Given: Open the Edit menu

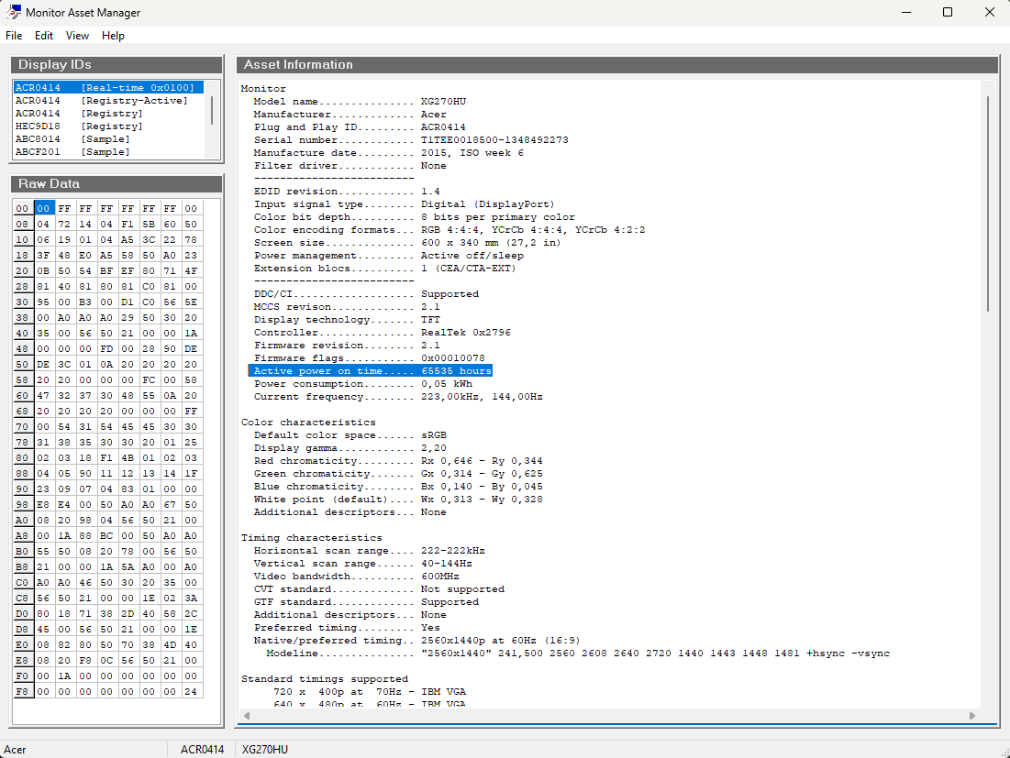Looking at the screenshot, I should pyautogui.click(x=44, y=36).
